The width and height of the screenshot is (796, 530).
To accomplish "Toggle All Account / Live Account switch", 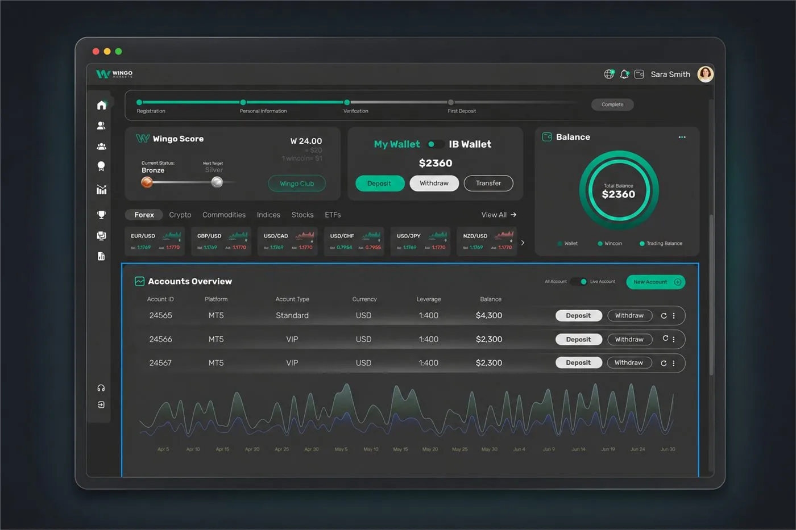I will (579, 282).
